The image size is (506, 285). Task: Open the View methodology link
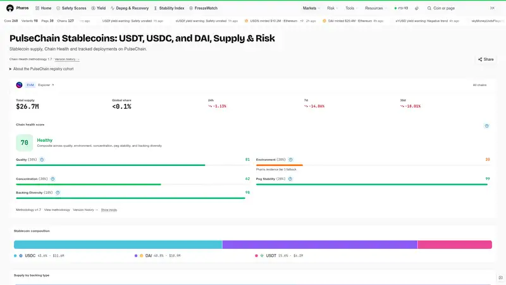coord(57,210)
